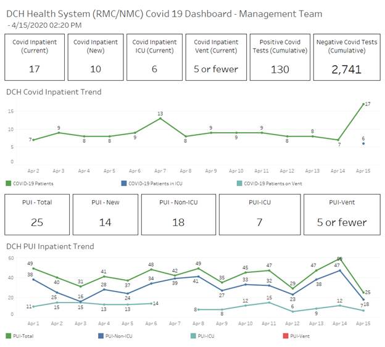Screen dimensions: 385x347
Task: Click the teal COVID-19 Patients on Vent swatch
Action: tap(239, 183)
